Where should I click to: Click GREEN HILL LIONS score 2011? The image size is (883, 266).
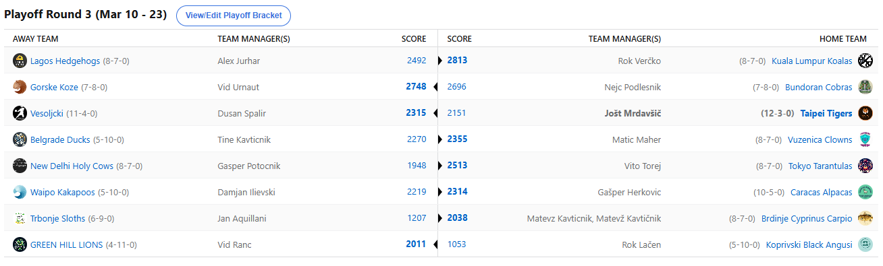pos(416,244)
